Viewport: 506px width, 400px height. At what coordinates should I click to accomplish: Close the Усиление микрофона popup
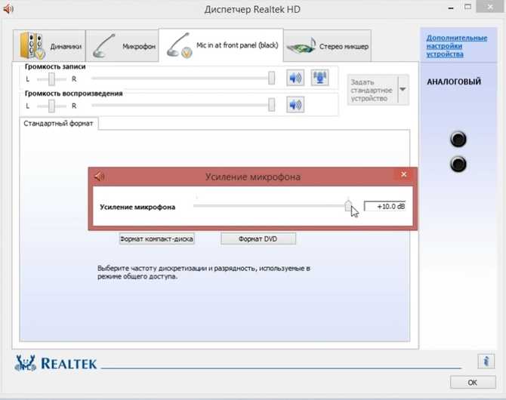(x=404, y=174)
